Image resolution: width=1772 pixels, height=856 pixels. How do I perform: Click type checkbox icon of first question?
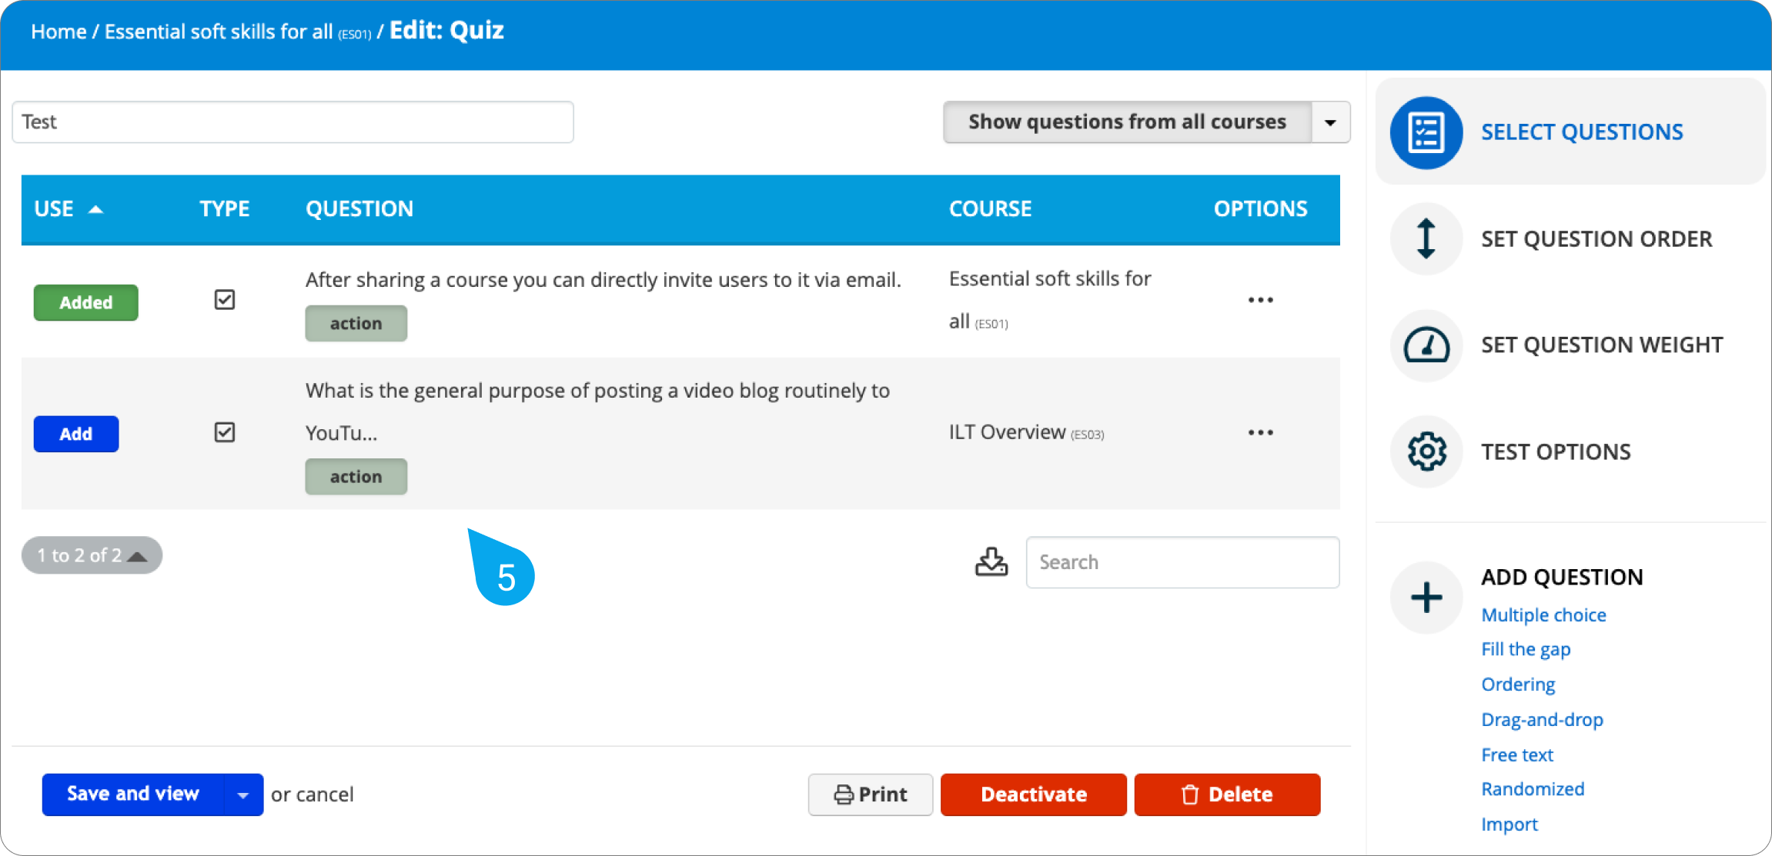tap(224, 300)
